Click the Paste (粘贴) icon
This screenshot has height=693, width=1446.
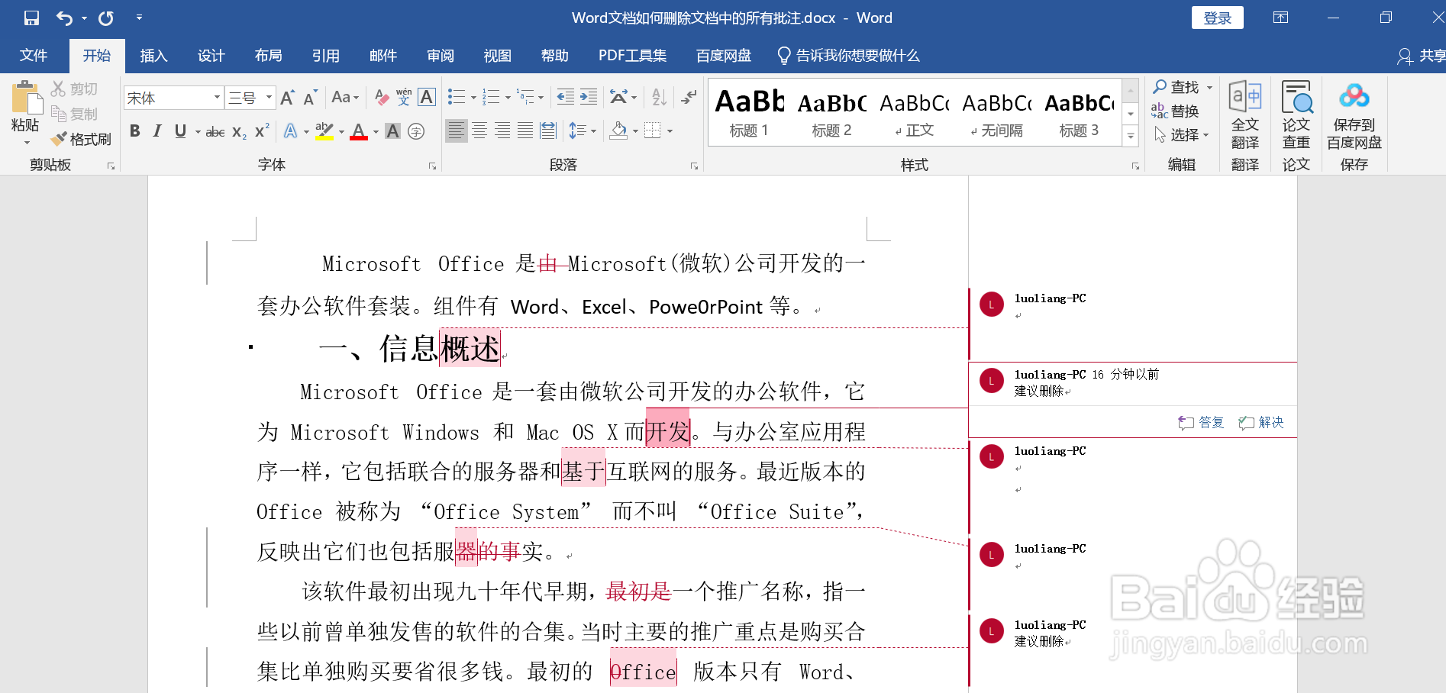click(26, 99)
